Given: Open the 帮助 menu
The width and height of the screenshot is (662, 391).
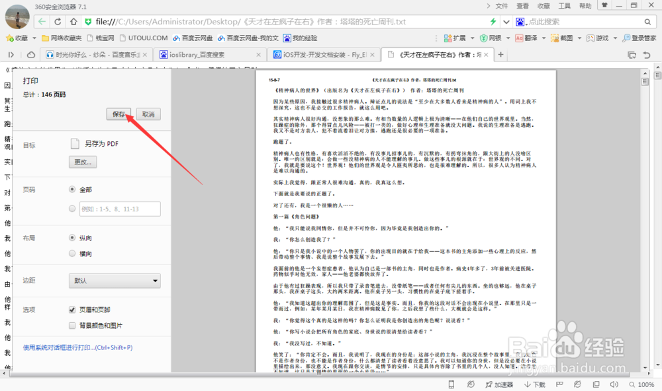Looking at the screenshot, I should 585,6.
